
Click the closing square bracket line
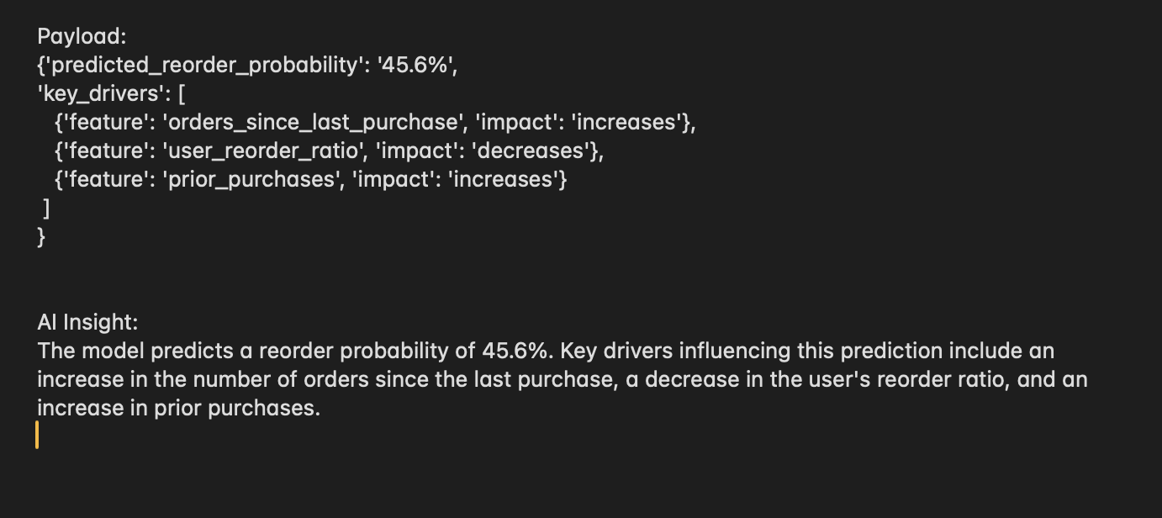[x=47, y=208]
